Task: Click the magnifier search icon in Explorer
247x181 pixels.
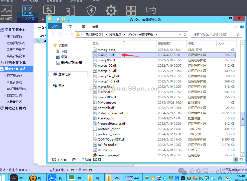Action: pyautogui.click(x=238, y=35)
